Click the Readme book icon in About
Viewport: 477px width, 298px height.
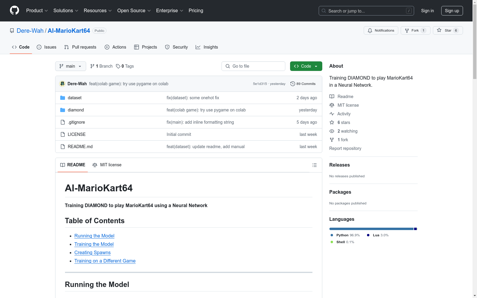click(x=332, y=97)
